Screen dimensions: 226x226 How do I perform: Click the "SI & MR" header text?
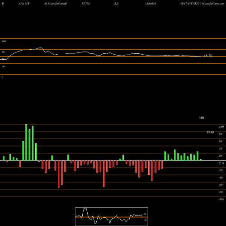[x=24, y=4]
